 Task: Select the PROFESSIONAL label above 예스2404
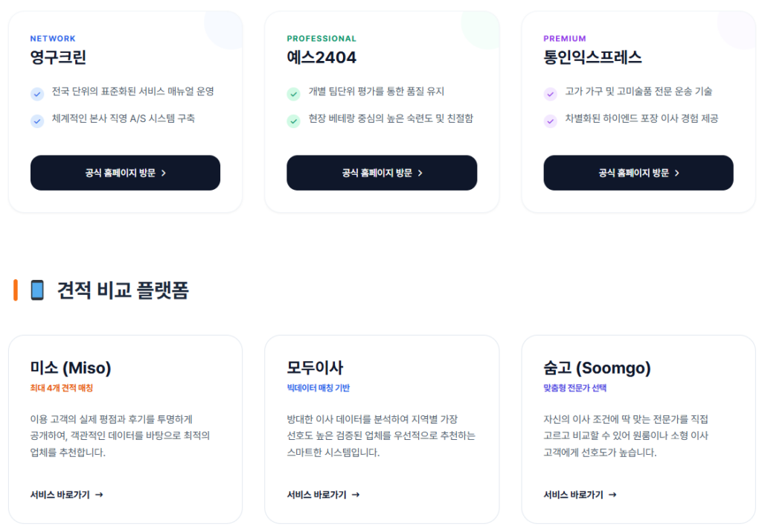[x=321, y=37]
